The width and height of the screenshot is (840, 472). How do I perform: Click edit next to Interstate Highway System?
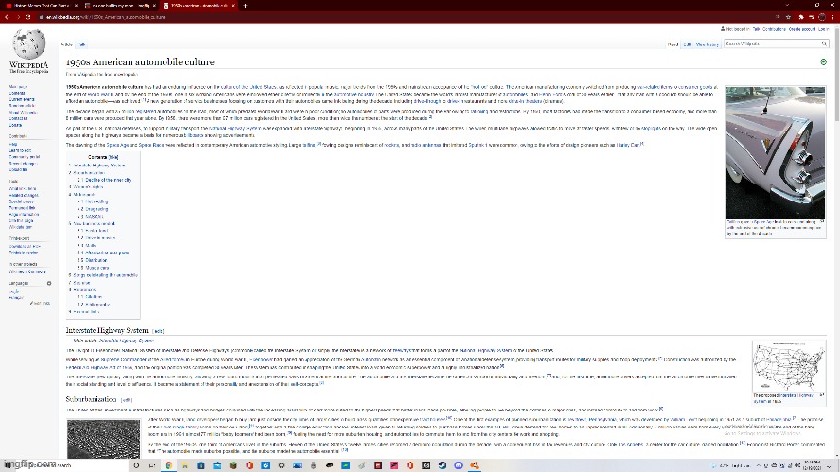point(159,331)
